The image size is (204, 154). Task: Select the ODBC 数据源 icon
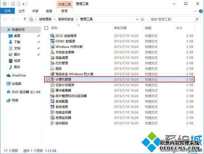click(x=52, y=41)
